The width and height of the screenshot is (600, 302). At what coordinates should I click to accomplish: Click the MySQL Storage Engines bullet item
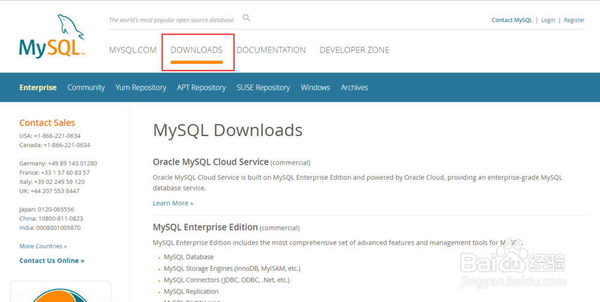click(232, 268)
